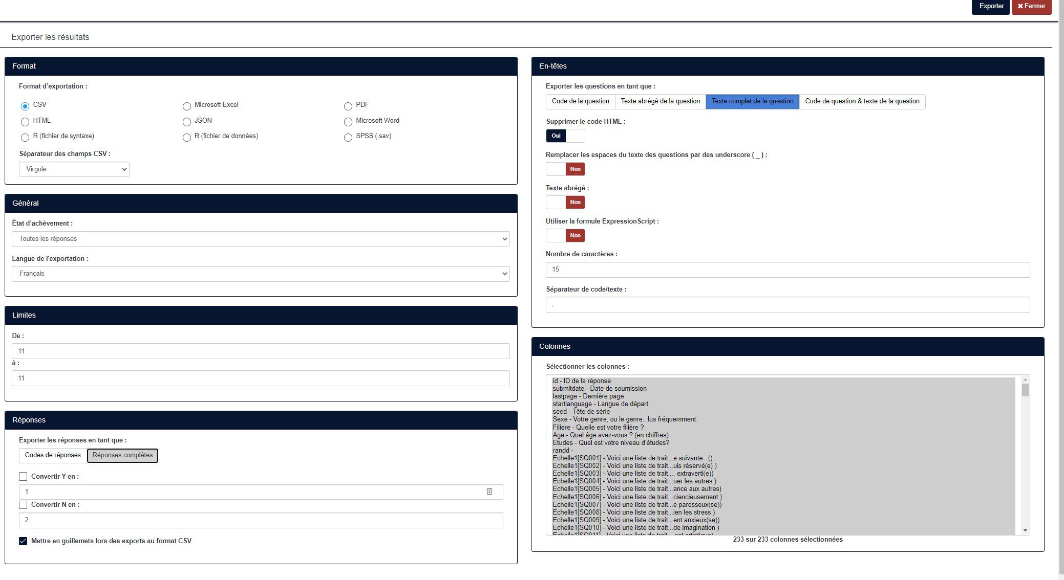Screen dimensions: 1064x580
Task: Select Code de question & texte option
Action: tap(862, 101)
